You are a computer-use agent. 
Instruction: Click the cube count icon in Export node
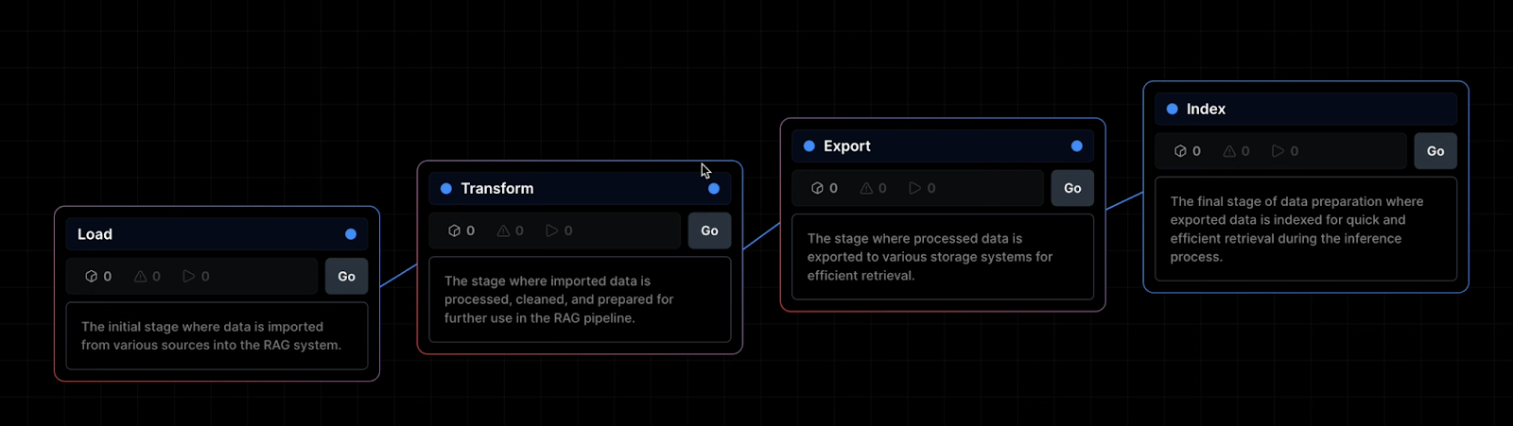pos(817,188)
